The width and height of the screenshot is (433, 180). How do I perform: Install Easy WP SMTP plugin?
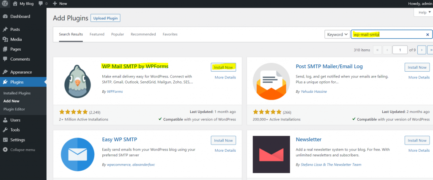pos(223,140)
